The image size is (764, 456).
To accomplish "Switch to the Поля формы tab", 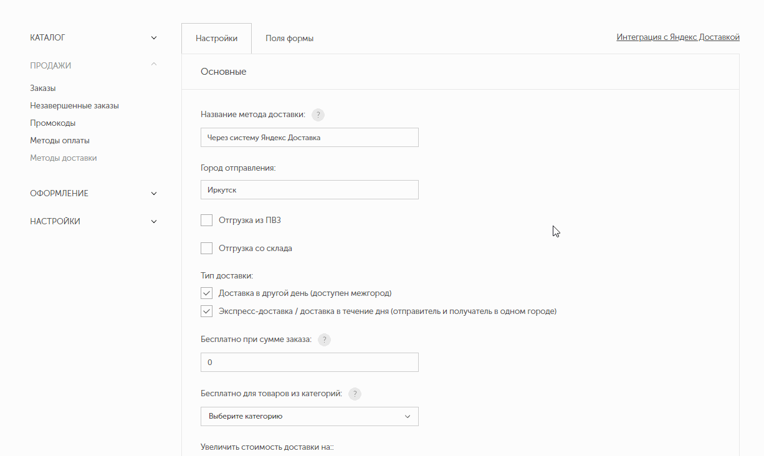I will point(289,39).
